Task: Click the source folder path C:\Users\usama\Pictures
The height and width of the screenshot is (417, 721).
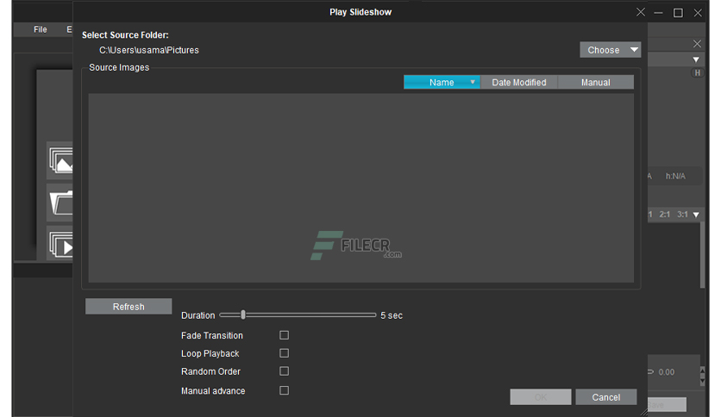Action: click(x=149, y=50)
